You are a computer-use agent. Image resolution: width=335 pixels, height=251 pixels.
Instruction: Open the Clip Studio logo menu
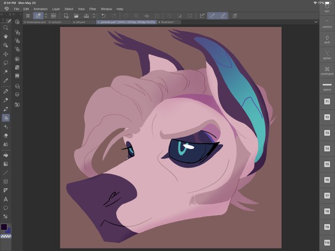coord(6,9)
